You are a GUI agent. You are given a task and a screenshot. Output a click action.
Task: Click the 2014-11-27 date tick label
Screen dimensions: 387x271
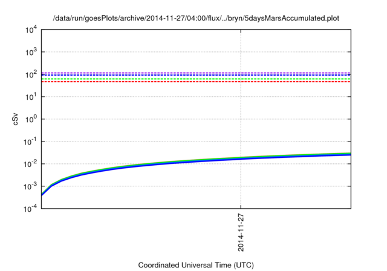coord(241,233)
